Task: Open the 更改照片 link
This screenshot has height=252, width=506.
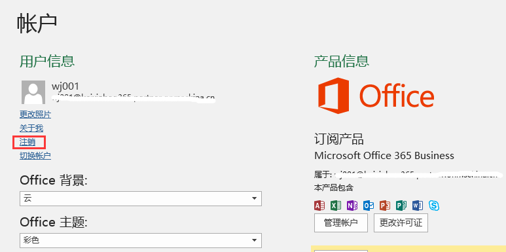Action: [35, 115]
